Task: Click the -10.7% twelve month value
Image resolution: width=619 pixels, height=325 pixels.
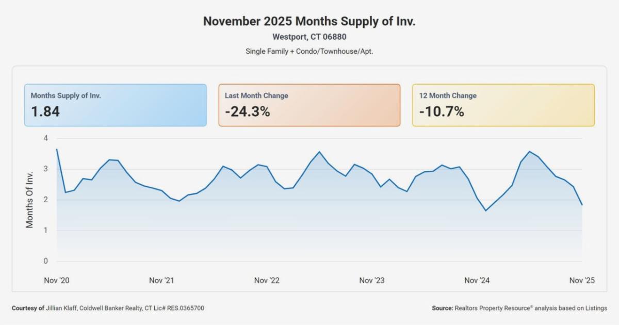Action: click(442, 111)
